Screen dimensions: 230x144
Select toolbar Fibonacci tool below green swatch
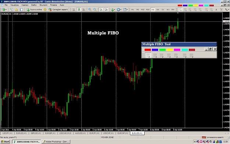point(190,10)
